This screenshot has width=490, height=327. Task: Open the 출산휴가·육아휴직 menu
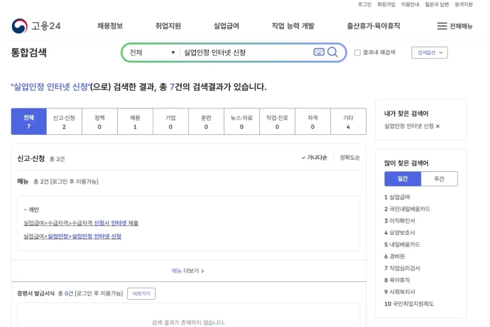click(x=374, y=26)
